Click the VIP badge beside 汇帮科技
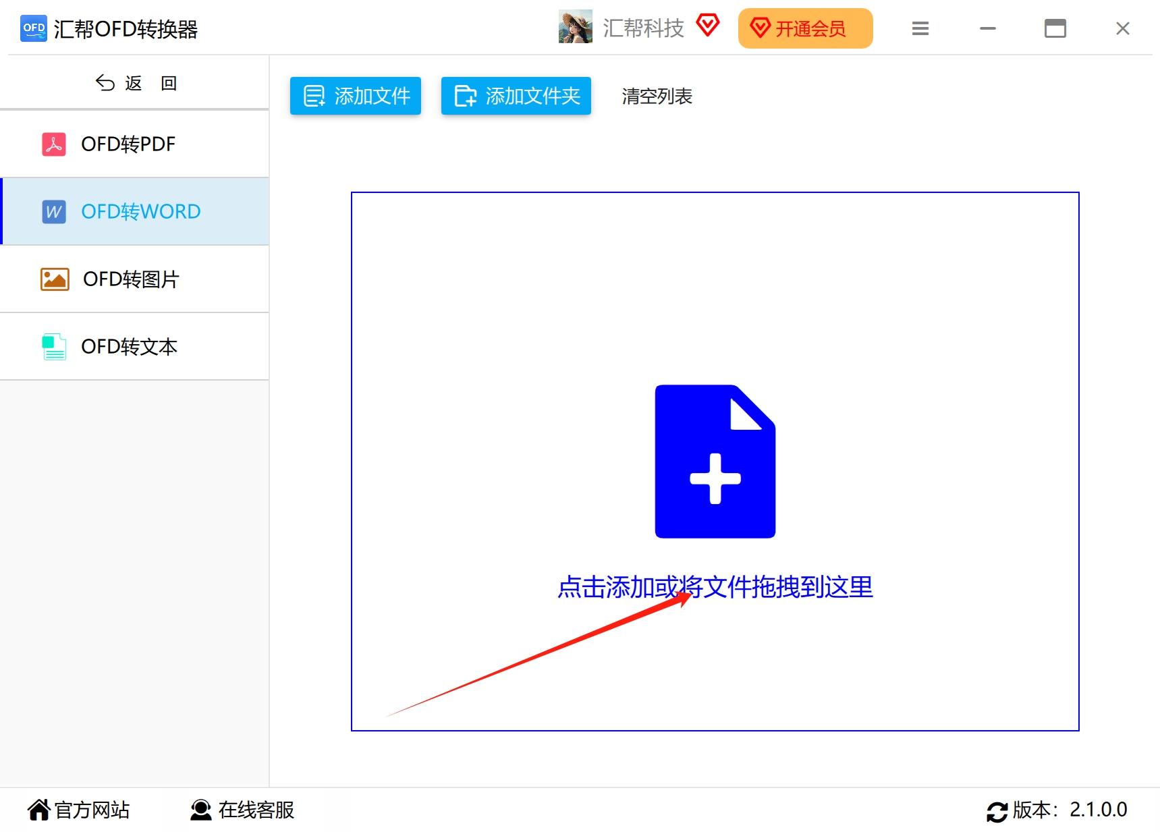 [x=707, y=27]
